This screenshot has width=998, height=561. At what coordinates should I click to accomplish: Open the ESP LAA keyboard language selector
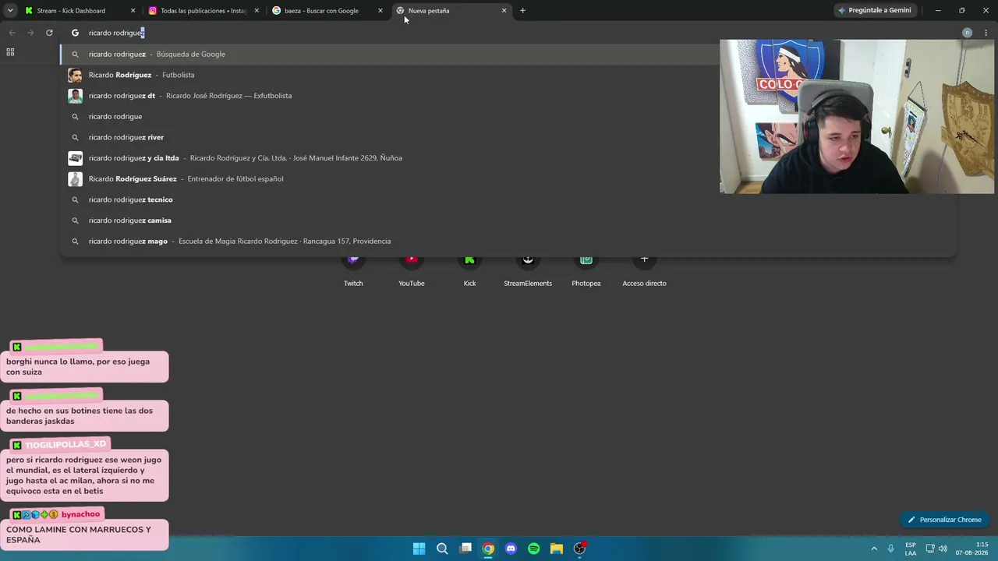coord(911,549)
